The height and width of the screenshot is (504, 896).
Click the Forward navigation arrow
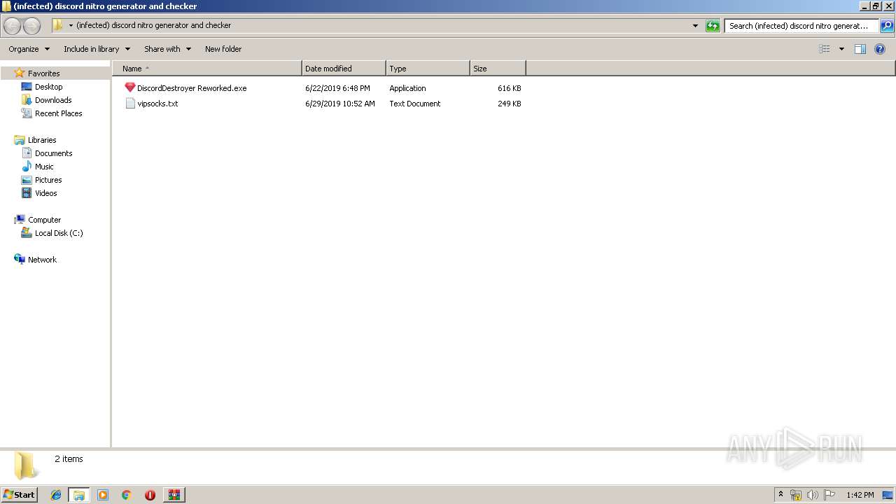[32, 26]
